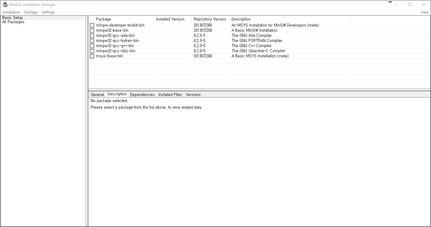Viewport: 431px width, 227px height.
Task: Mark checkbox for mingw-developer-toolkit-bin
Action: tap(92, 25)
